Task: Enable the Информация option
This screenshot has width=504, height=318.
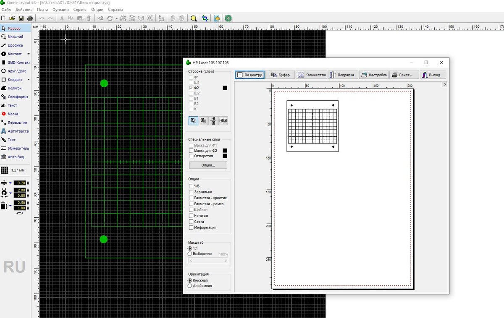Action: [x=192, y=228]
